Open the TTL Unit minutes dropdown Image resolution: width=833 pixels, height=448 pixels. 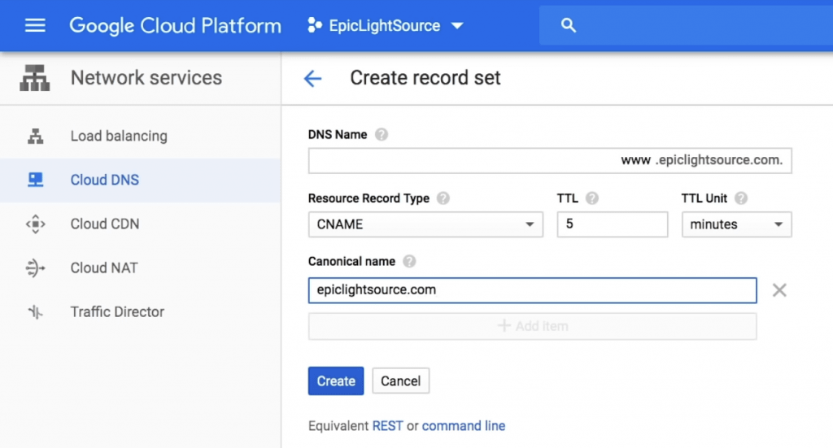(736, 224)
